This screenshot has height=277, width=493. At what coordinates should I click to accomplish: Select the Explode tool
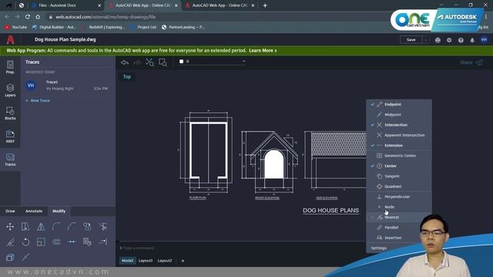click(87, 242)
